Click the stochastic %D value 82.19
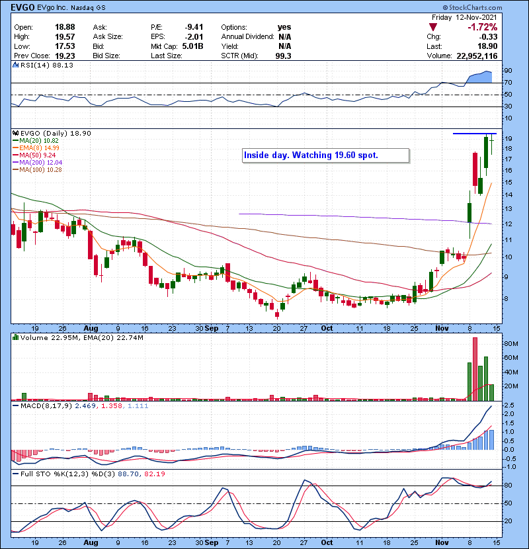Screen dimensions: 529x549 point(154,474)
